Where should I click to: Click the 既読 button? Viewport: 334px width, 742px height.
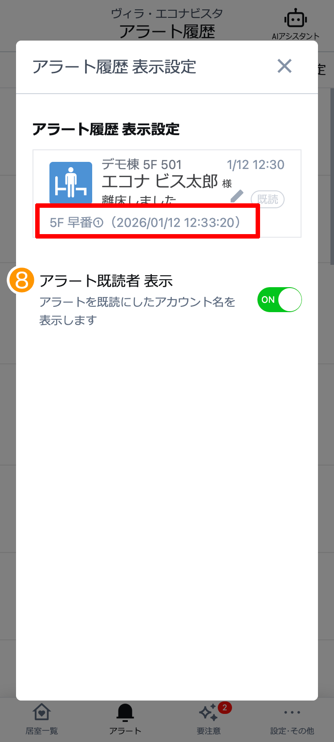[x=268, y=199]
